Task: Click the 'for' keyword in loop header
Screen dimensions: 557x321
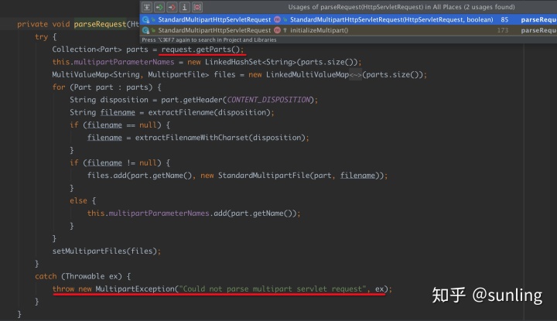Action: tap(59, 87)
